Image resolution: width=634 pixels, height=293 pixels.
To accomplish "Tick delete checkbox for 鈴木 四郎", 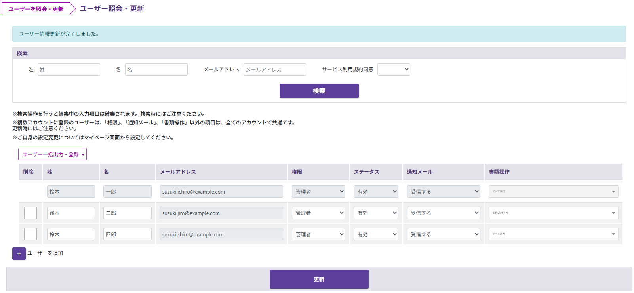I will click(x=30, y=234).
